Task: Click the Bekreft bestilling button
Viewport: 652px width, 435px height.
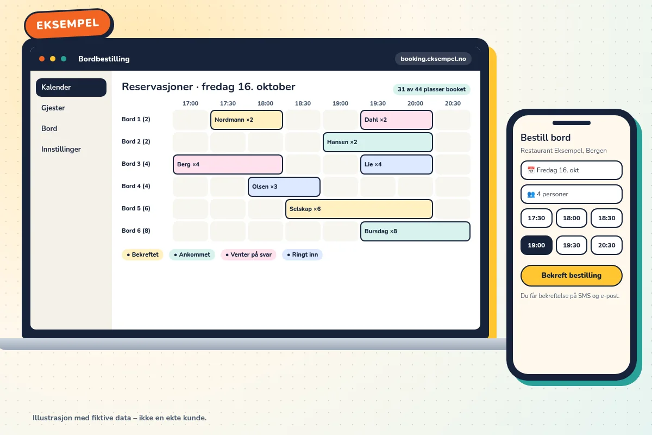Action: (572, 276)
